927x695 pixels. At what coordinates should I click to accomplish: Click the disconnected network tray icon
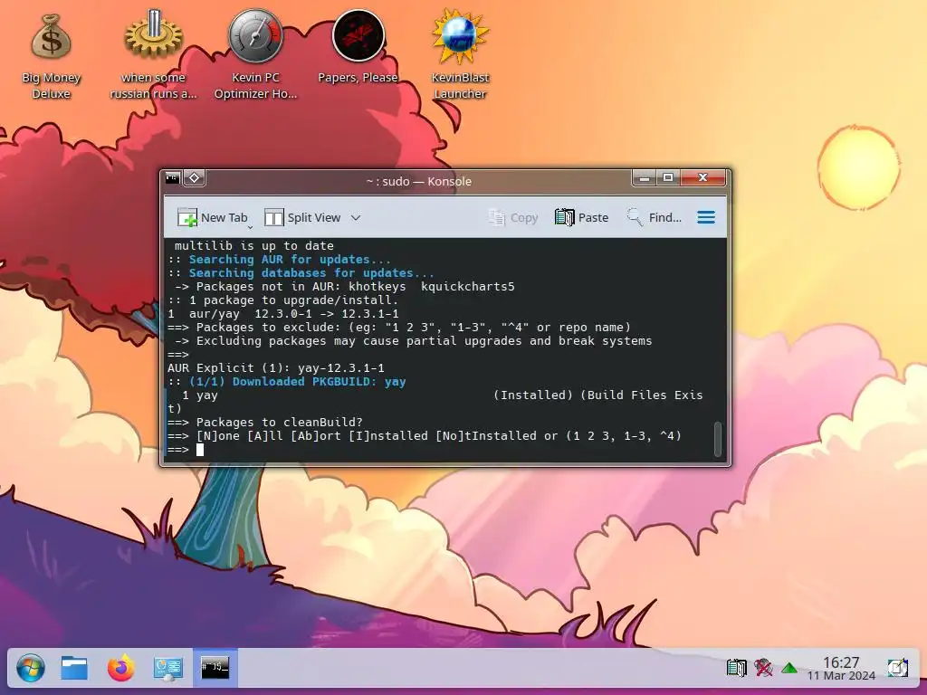coord(763,668)
